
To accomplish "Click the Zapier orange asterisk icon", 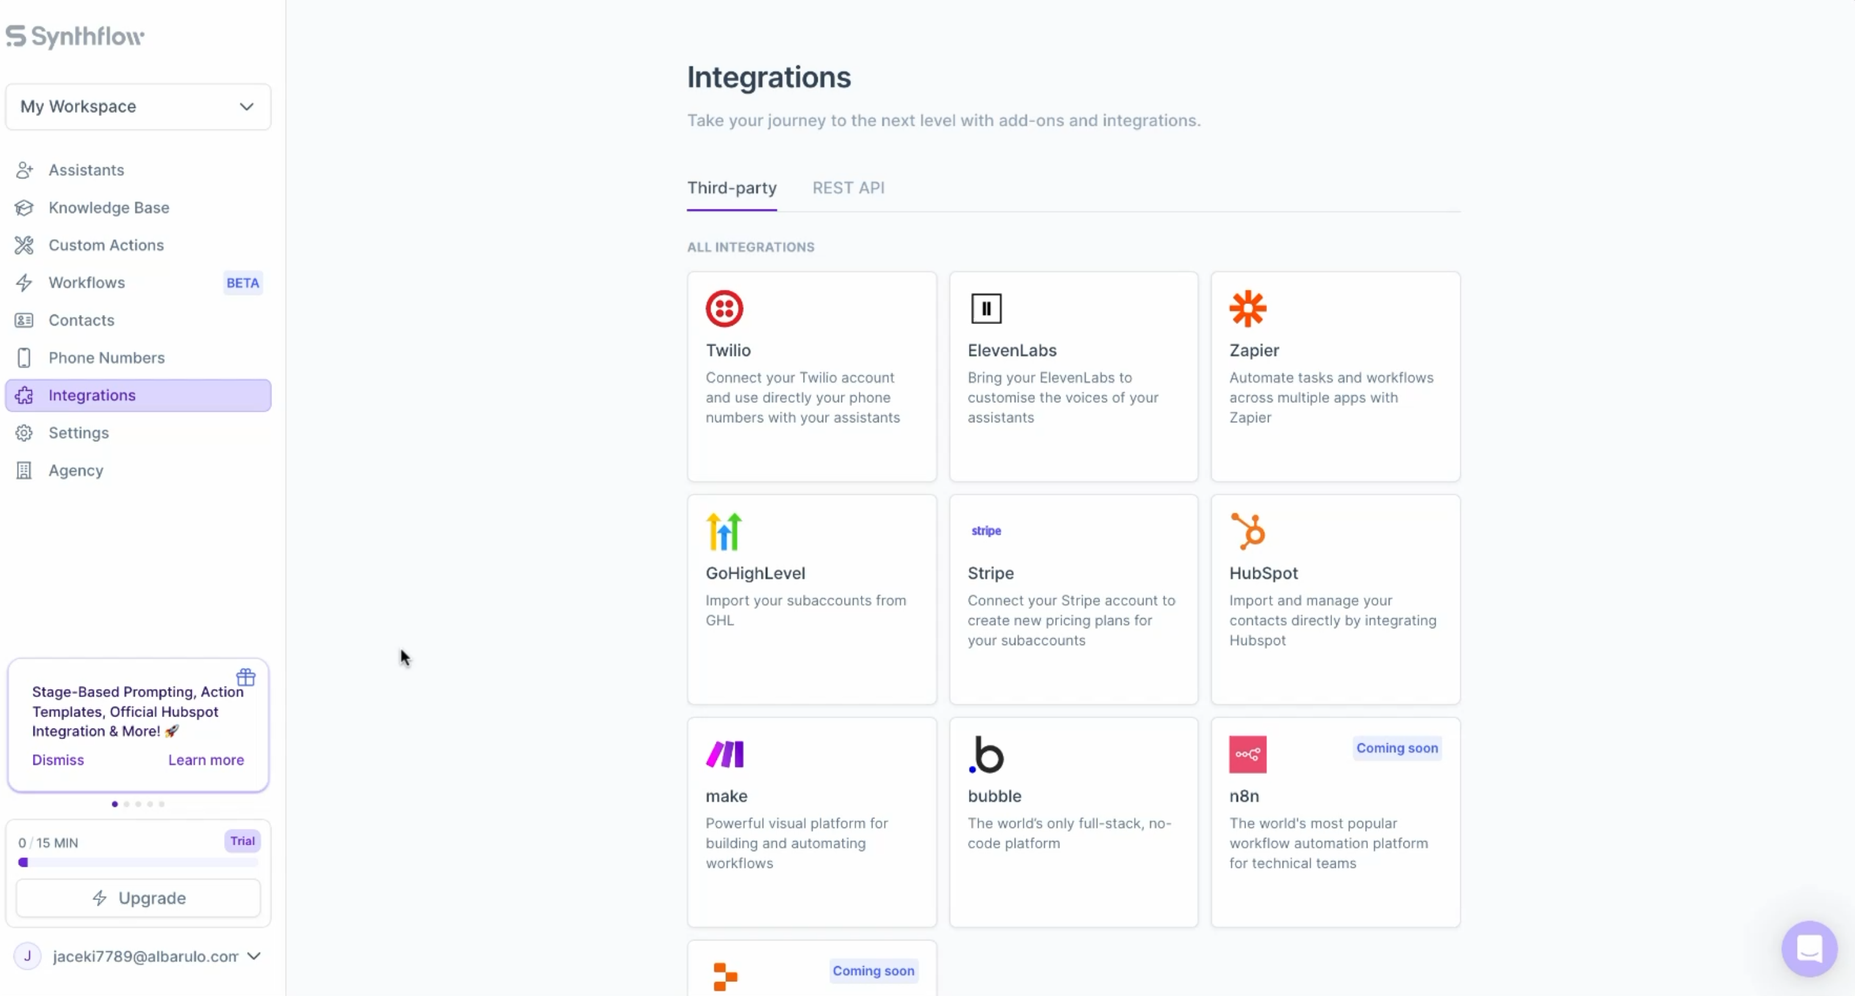I will pyautogui.click(x=1247, y=309).
